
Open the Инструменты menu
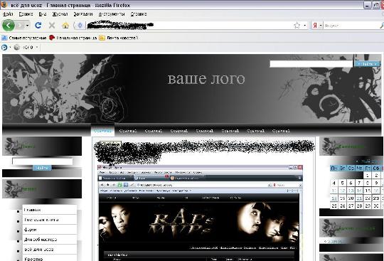click(x=112, y=14)
